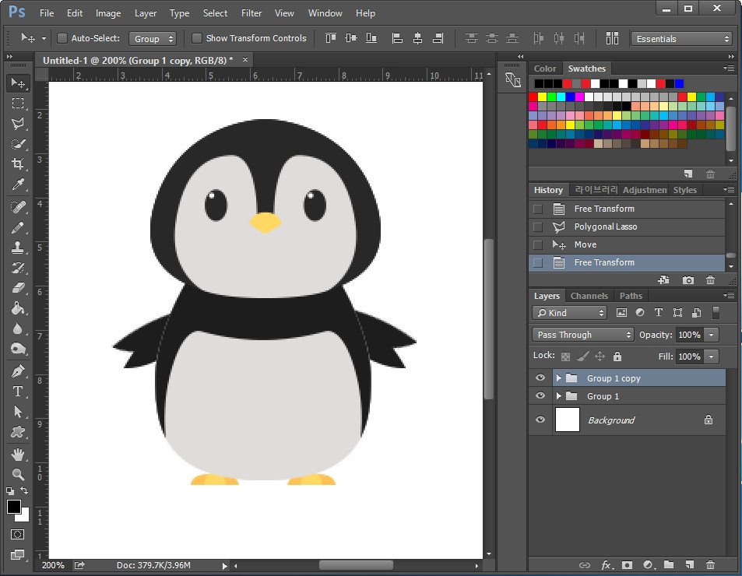
Task: Select Polygonal Lasso history state
Action: click(x=627, y=227)
